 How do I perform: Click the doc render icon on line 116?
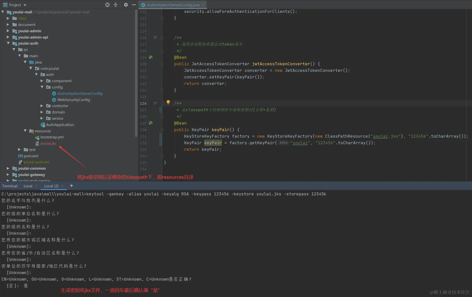pyautogui.click(x=155, y=38)
